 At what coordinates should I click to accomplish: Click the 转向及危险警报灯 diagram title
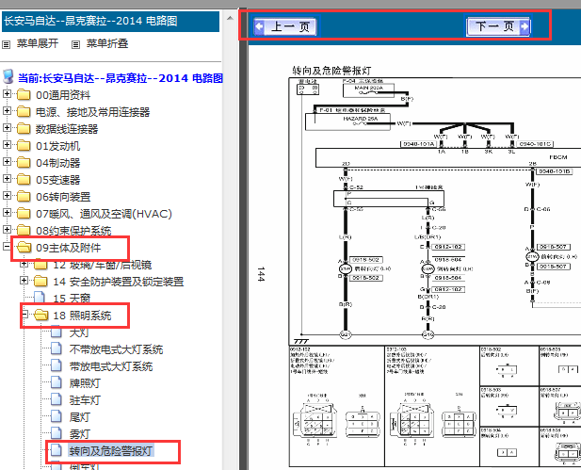pos(331,71)
